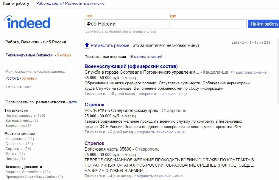
Task: Open the recent search Роструд
Action: (x=12, y=78)
